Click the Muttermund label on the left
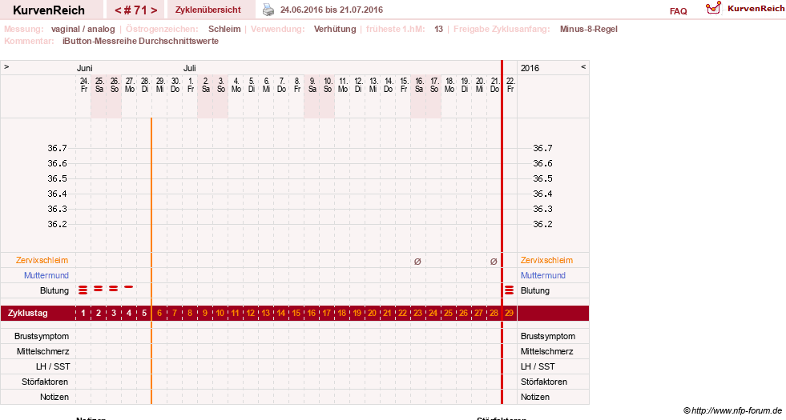This screenshot has height=420, width=786. 46,275
